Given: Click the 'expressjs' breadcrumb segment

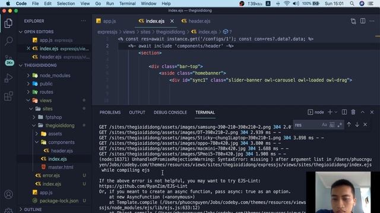Looking at the screenshot, I should click(107, 32).
